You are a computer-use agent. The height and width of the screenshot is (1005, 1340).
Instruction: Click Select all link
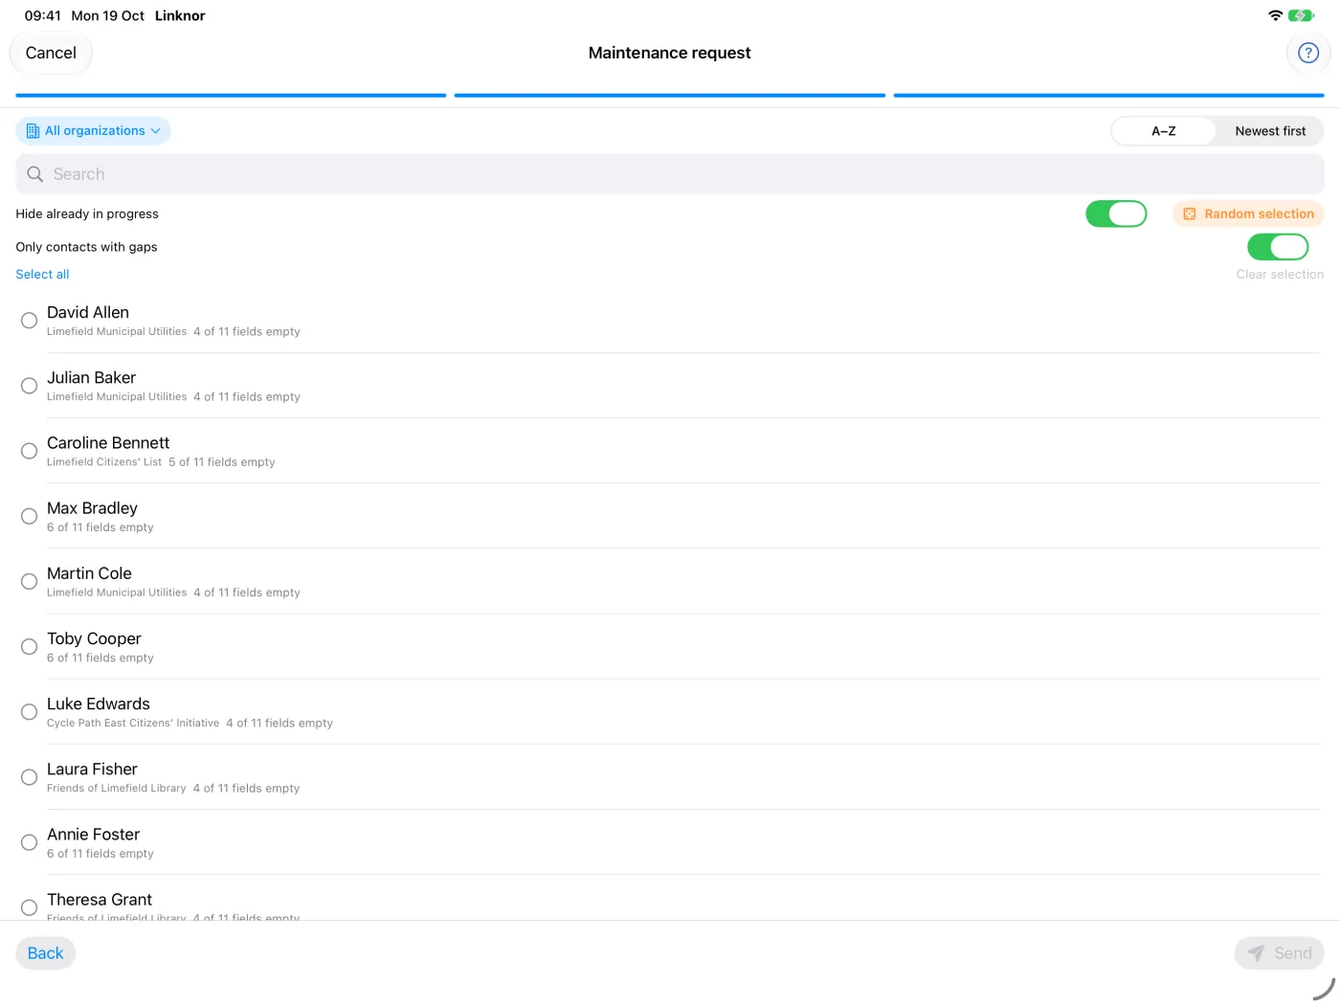42,275
